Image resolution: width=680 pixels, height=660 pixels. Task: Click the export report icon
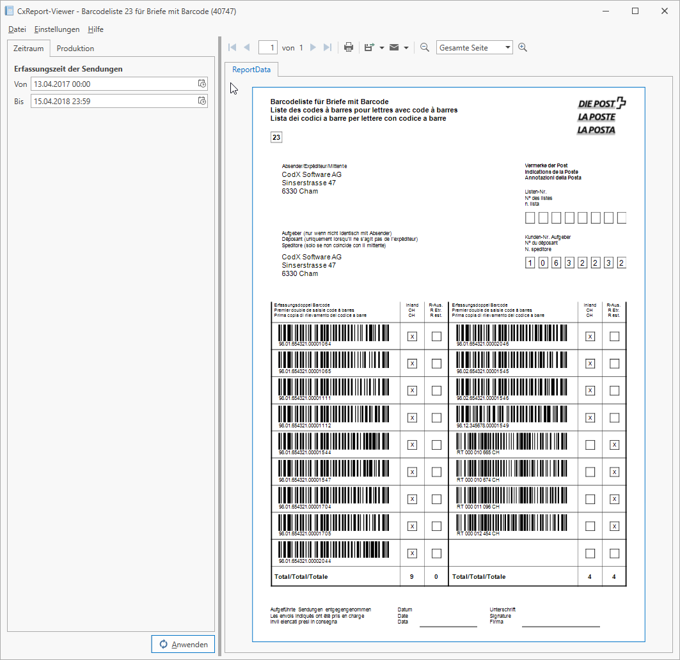point(370,48)
